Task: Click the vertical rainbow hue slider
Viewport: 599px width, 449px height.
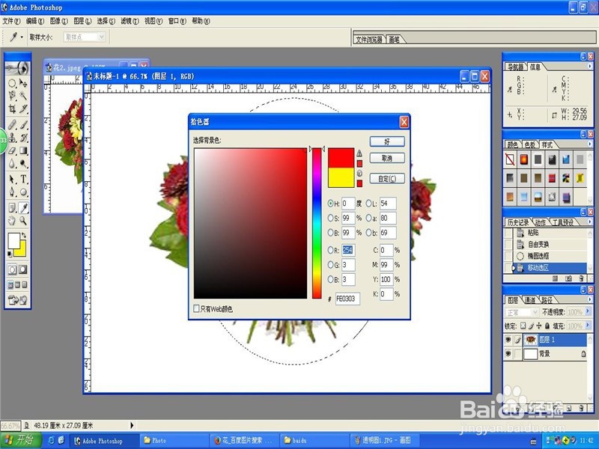Action: 317,223
